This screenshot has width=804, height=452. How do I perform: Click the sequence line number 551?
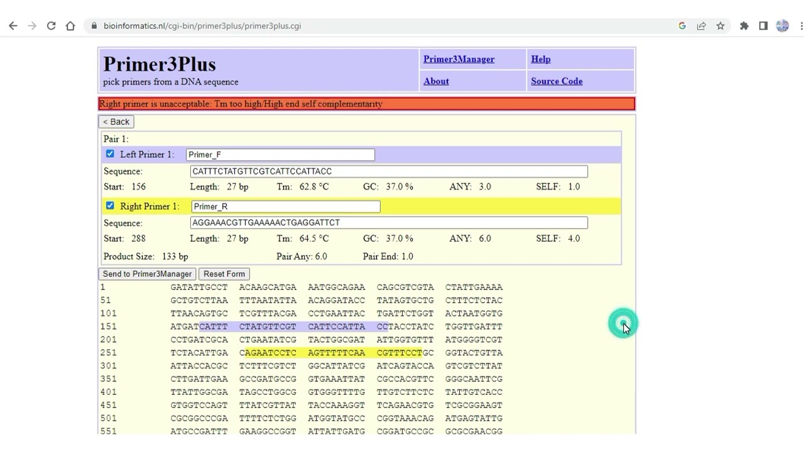point(109,431)
